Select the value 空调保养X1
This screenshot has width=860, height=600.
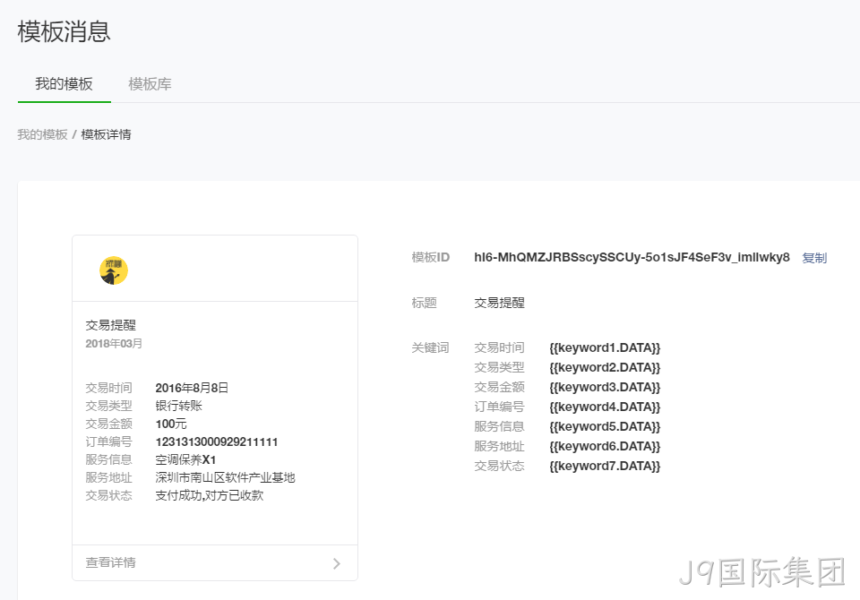185,459
